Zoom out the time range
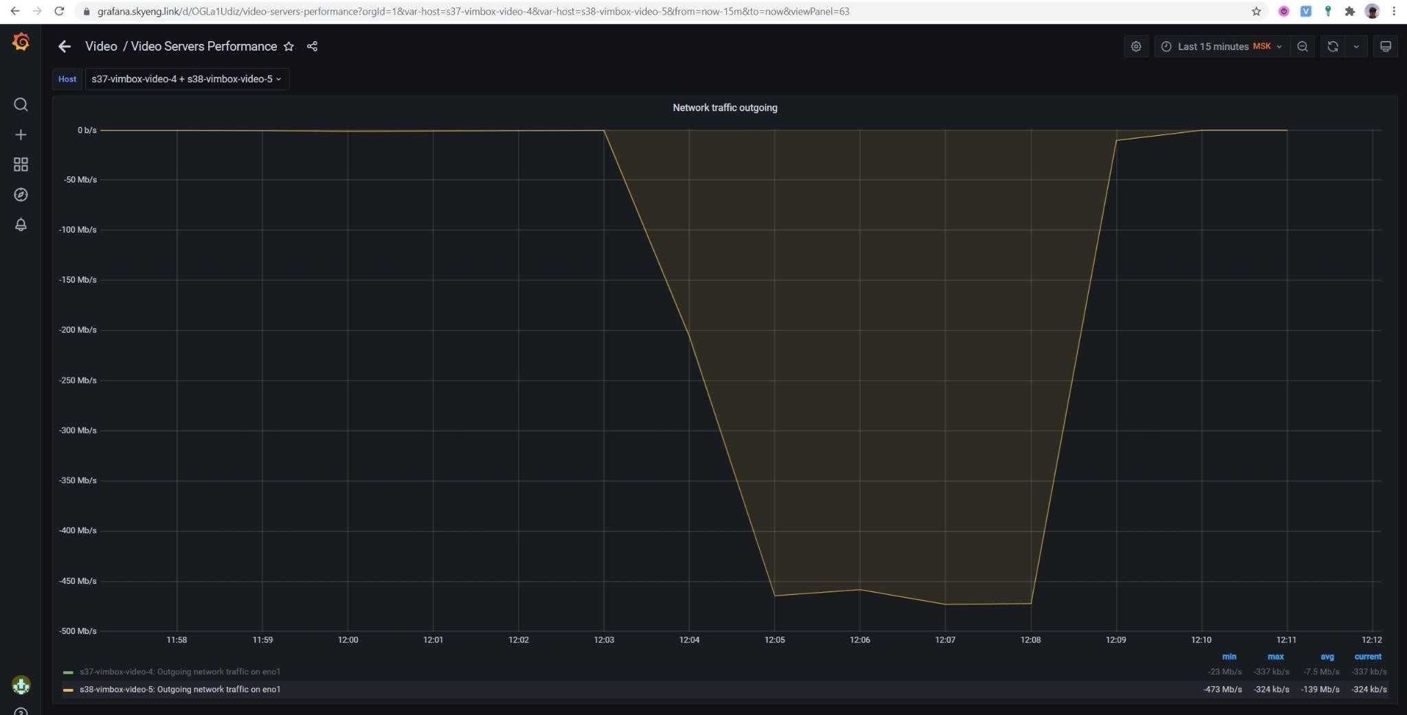This screenshot has height=715, width=1407. [x=1303, y=47]
